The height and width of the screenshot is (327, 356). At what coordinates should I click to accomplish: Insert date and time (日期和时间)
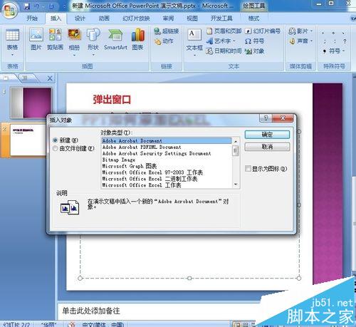(x=224, y=51)
